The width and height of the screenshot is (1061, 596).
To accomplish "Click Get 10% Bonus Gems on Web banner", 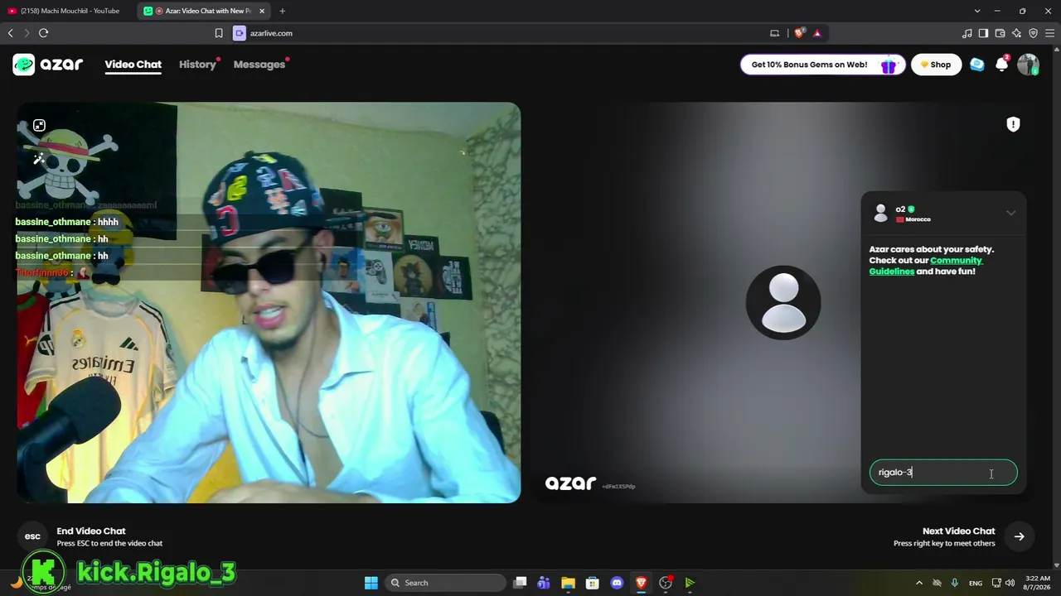I will [821, 65].
